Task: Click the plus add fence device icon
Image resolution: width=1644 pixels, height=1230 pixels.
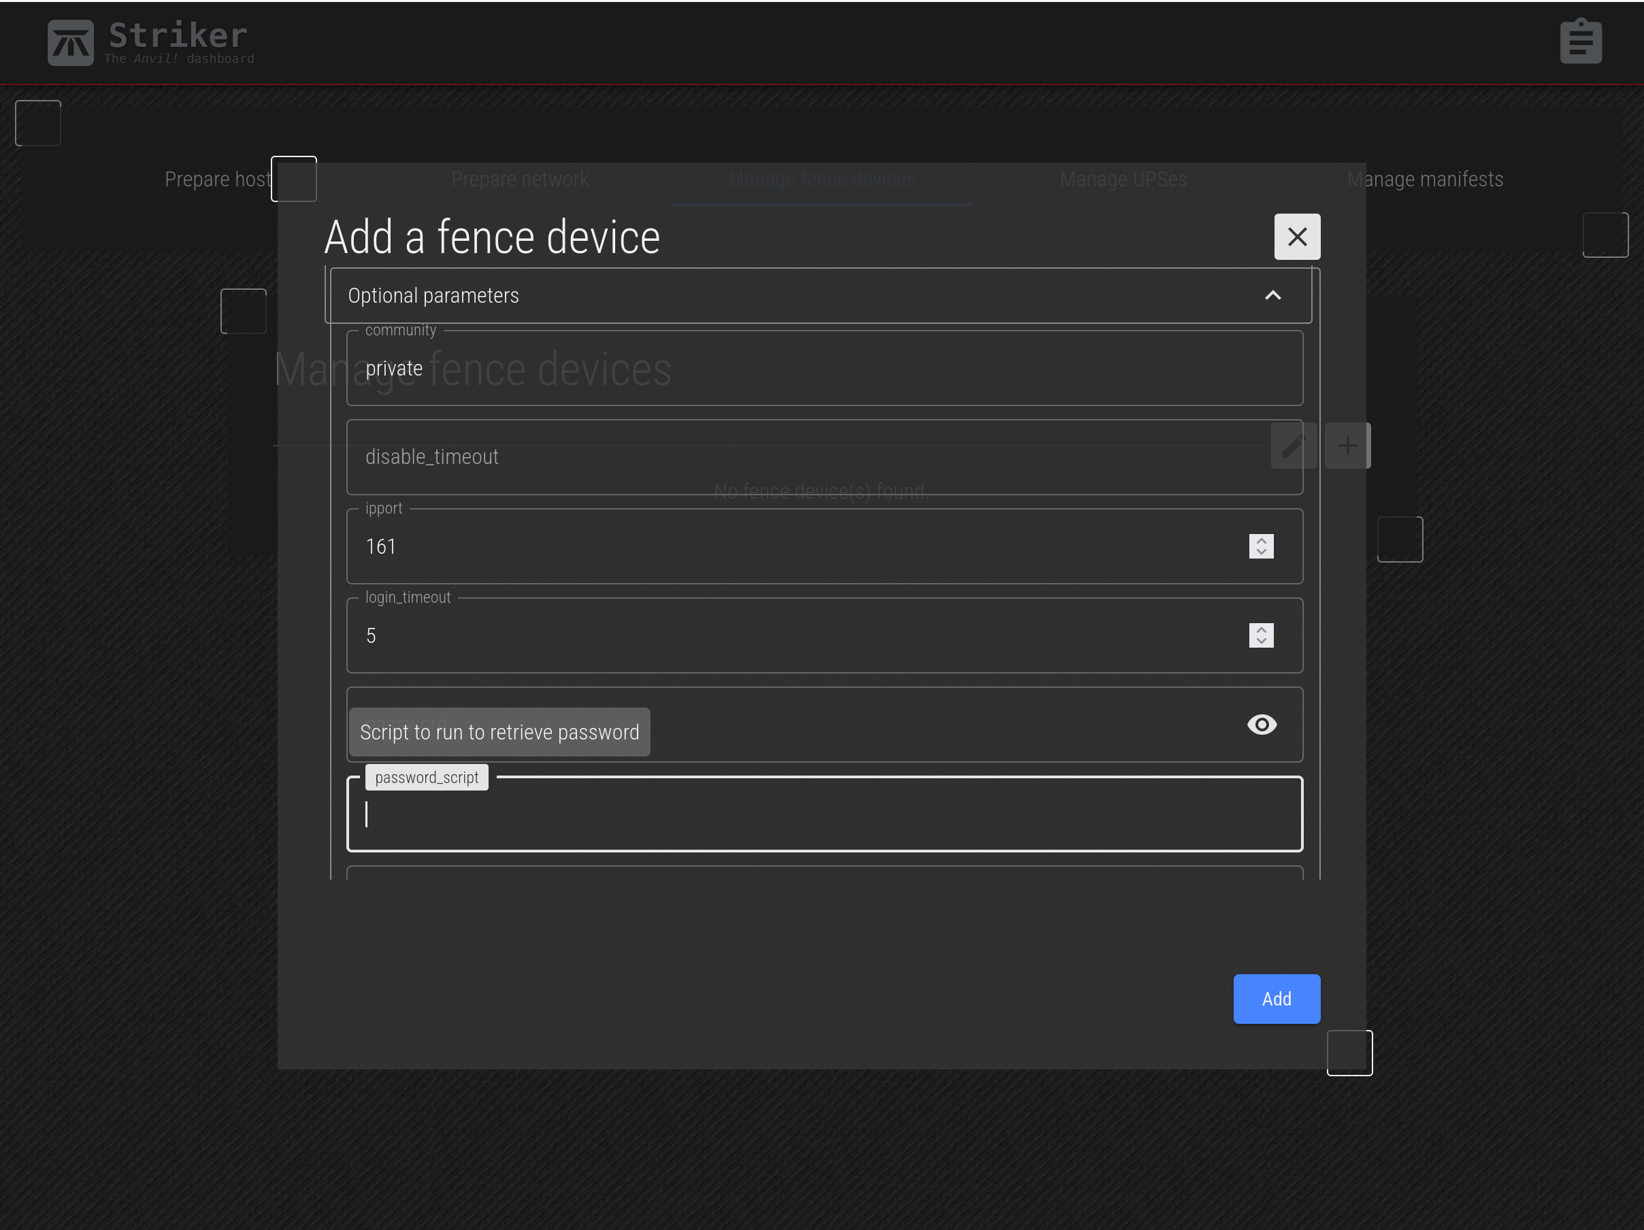Action: [1347, 445]
